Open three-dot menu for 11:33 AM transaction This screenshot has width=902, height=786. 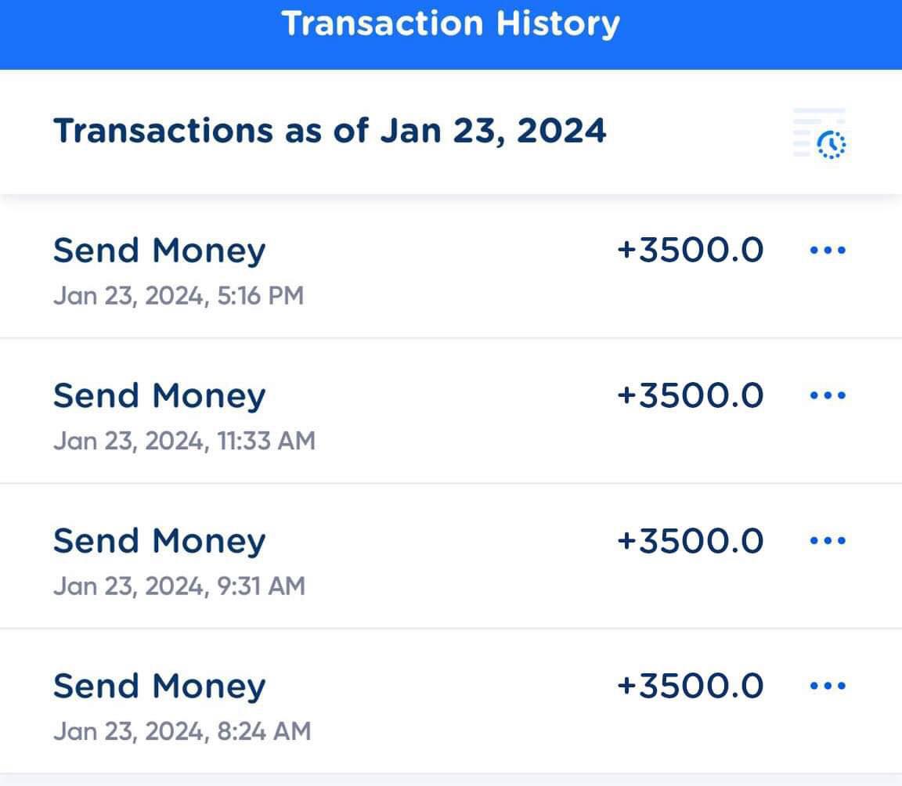[827, 395]
